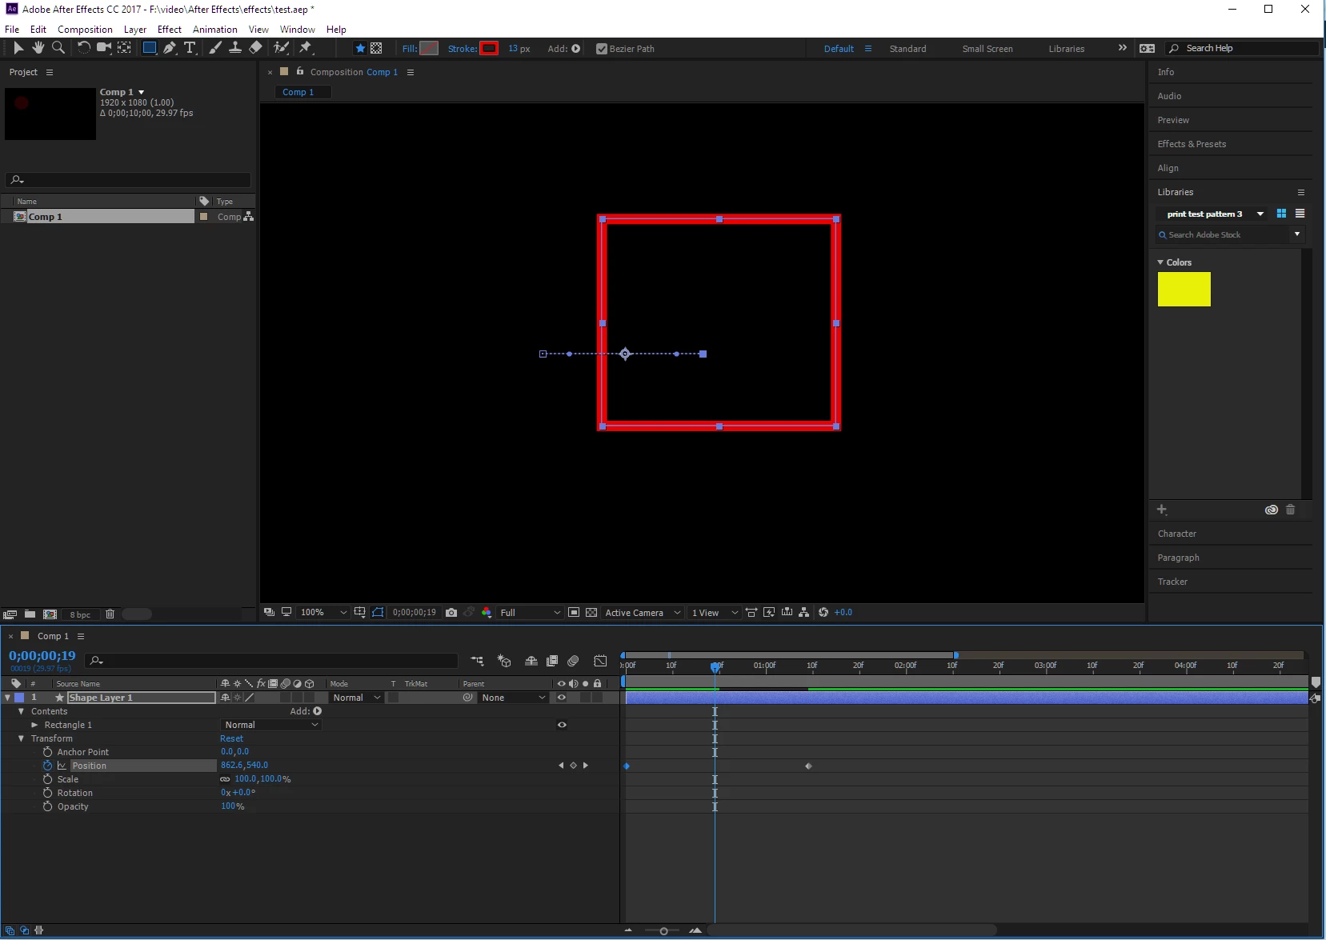Open Shape Layer 1 blending mode dropdown
This screenshot has width=1326, height=940.
pyautogui.click(x=356, y=698)
